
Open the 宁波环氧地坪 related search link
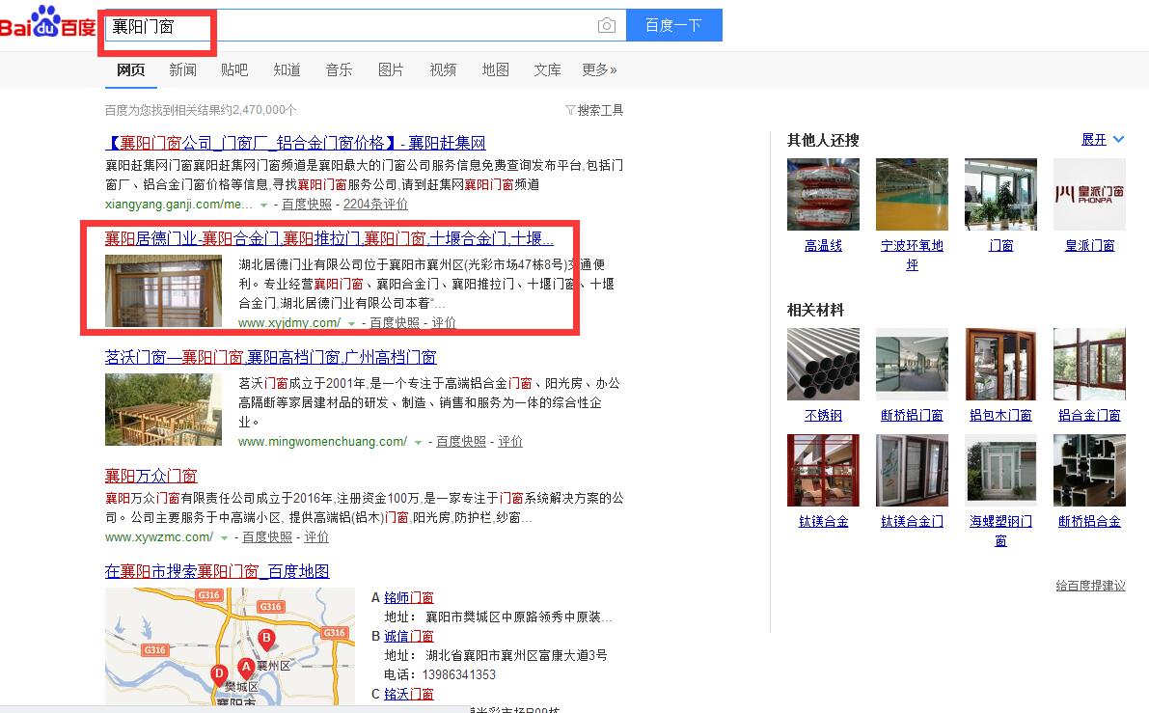(913, 255)
